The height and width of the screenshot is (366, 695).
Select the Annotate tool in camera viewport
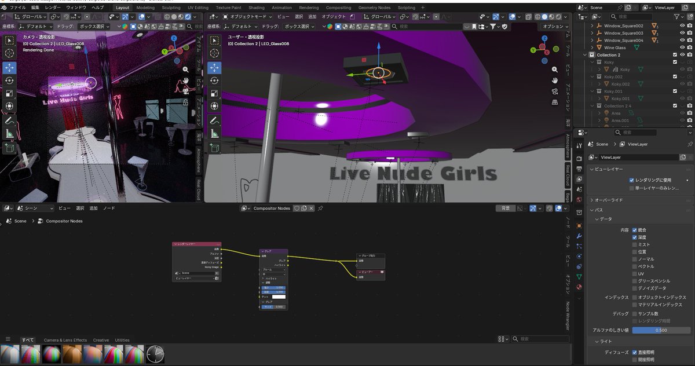pyautogui.click(x=9, y=121)
